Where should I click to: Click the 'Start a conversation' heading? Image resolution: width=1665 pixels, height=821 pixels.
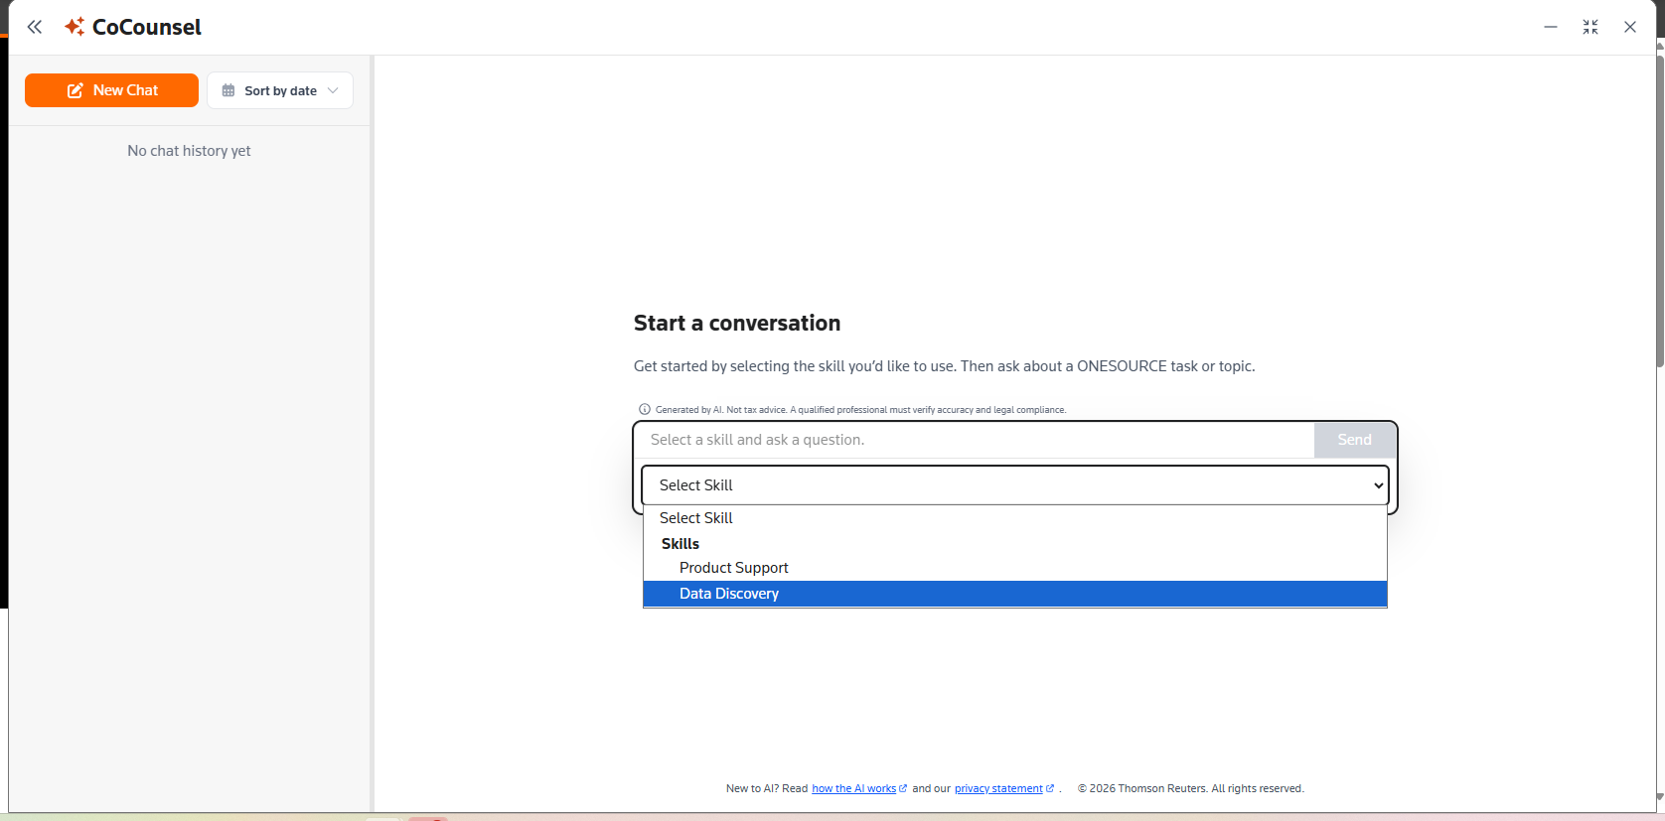[x=737, y=324]
